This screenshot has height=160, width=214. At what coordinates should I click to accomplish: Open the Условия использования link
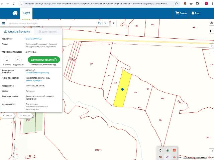click(x=195, y=157)
